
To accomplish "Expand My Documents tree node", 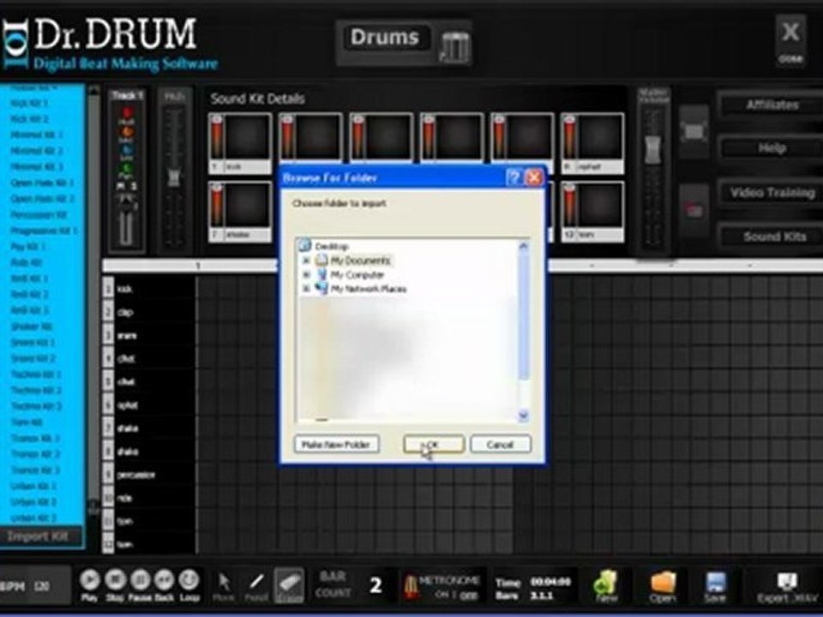I will coord(307,261).
